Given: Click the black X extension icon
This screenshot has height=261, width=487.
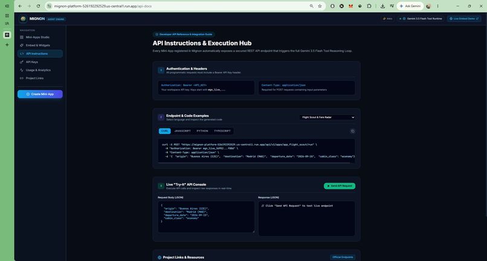Looking at the screenshot, I should pos(341,6).
